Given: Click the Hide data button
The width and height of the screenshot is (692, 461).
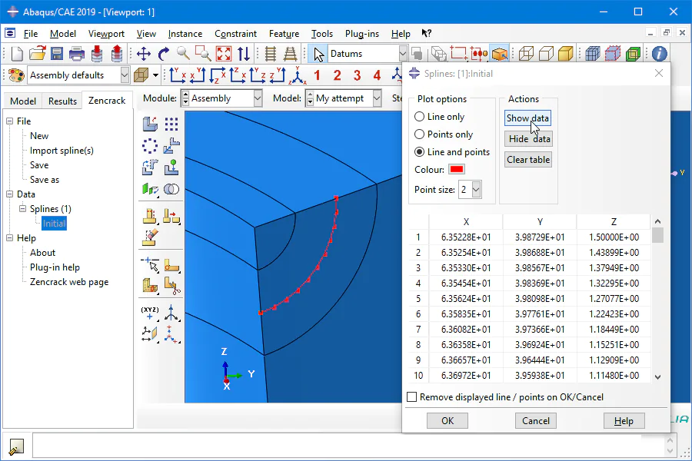Looking at the screenshot, I should pos(528,139).
